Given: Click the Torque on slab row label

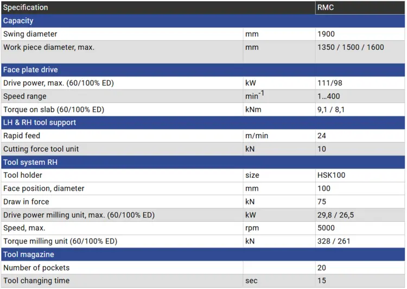Looking at the screenshot, I should click(53, 110).
